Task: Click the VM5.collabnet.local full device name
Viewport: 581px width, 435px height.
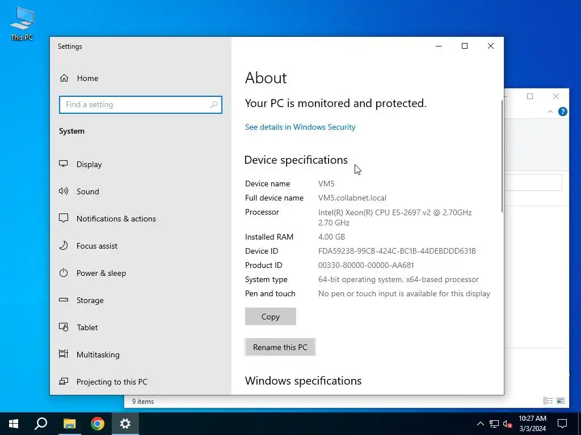Action: 352,198
